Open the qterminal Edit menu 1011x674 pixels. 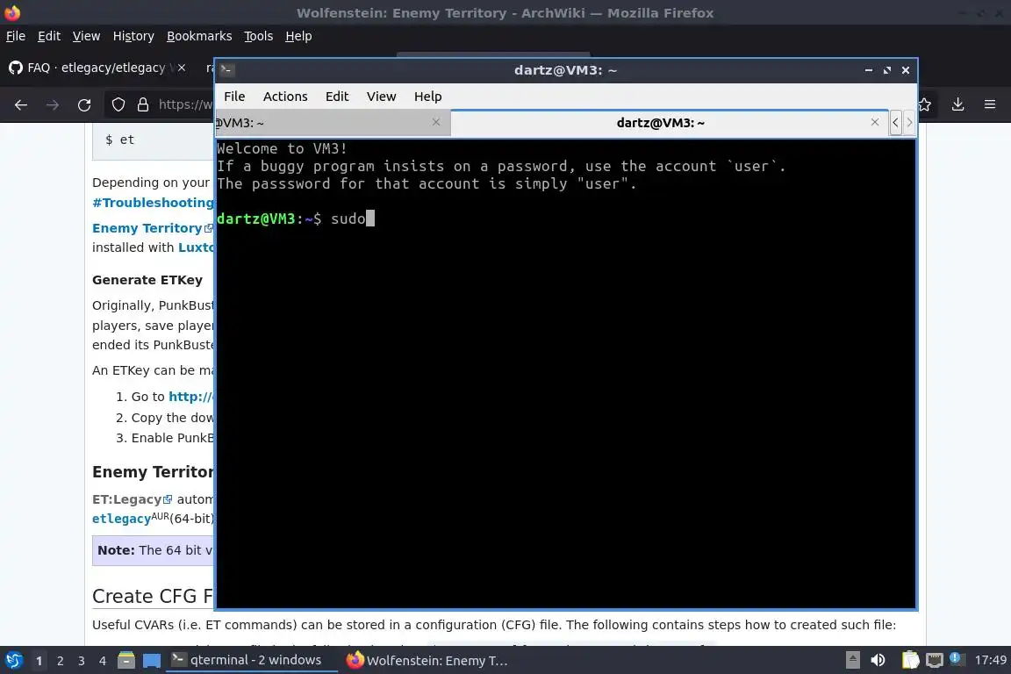click(x=337, y=97)
